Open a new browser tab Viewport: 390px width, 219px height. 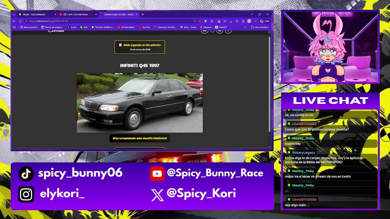(143, 14)
